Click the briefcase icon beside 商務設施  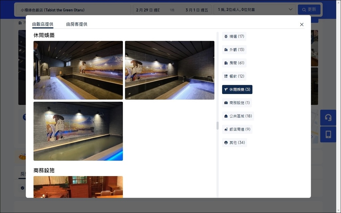click(226, 103)
